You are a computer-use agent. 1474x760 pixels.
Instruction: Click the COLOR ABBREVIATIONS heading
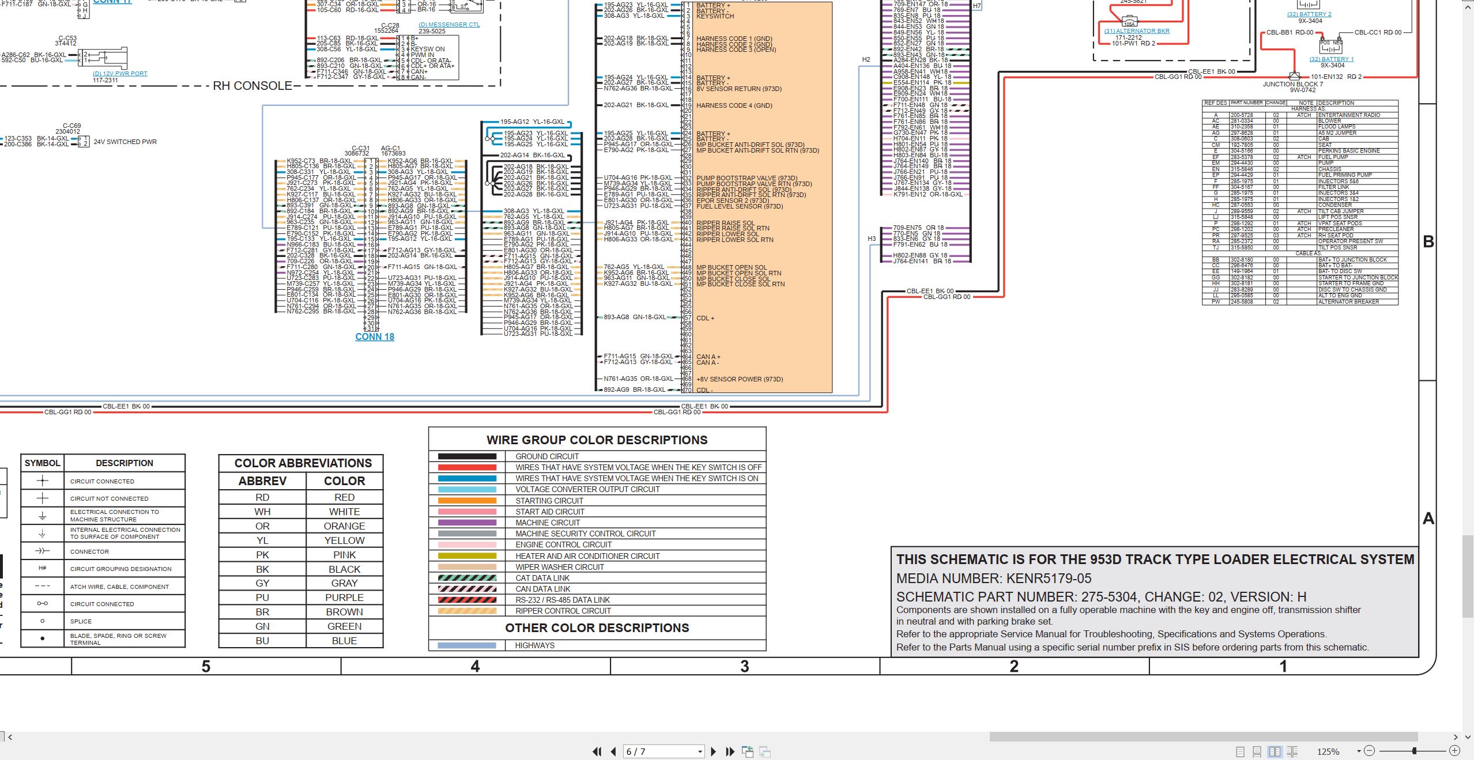303,463
